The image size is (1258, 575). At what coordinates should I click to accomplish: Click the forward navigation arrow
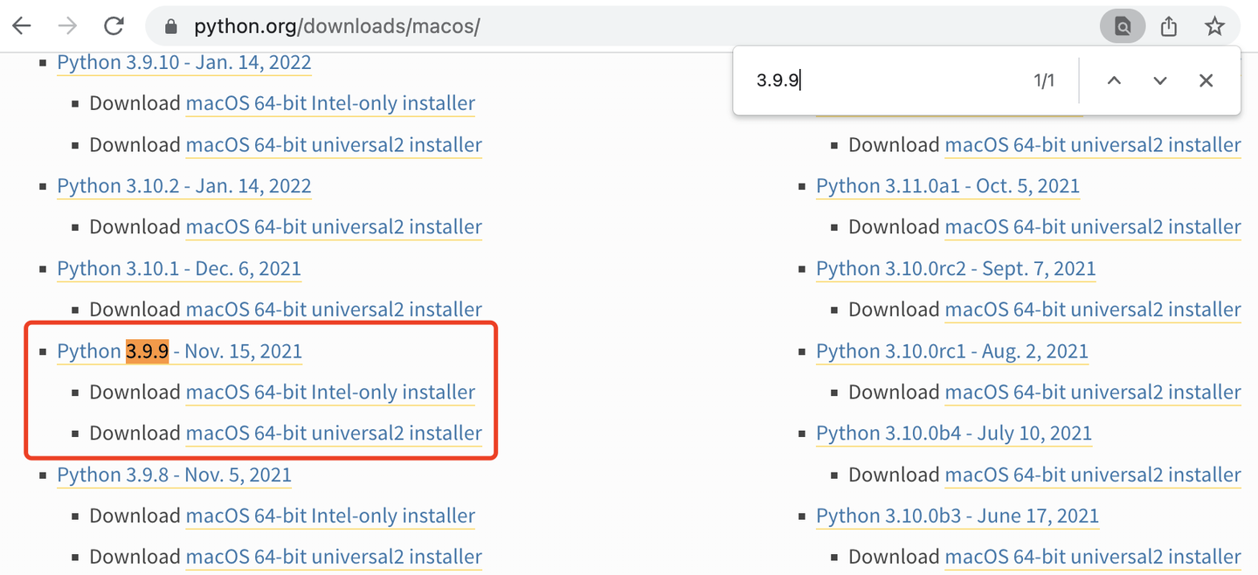[66, 25]
